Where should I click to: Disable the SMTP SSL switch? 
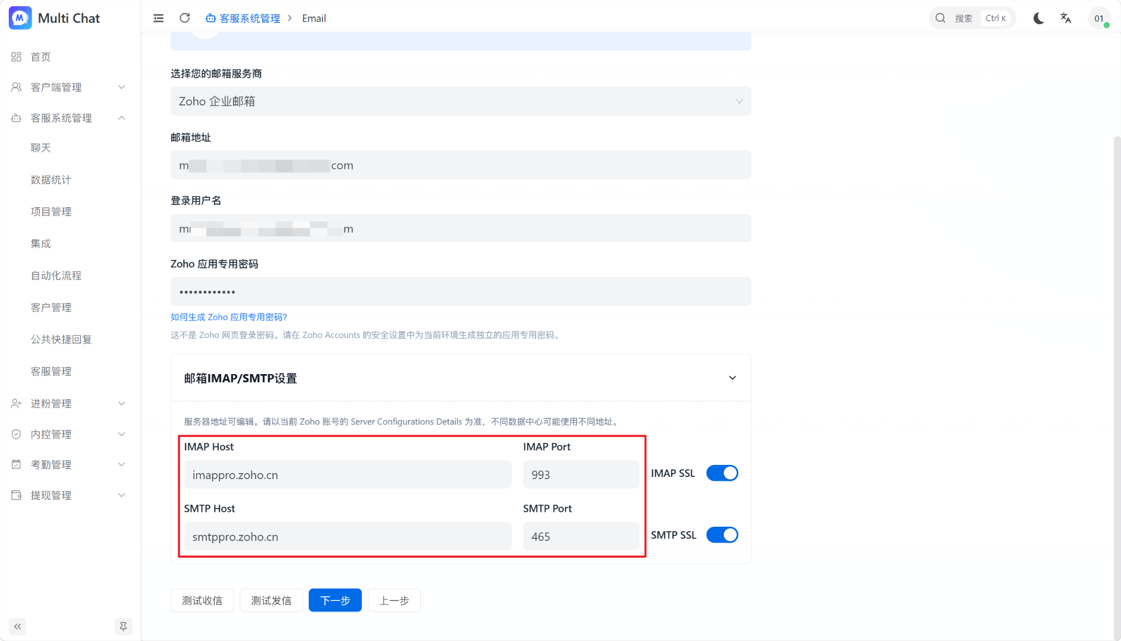point(722,535)
